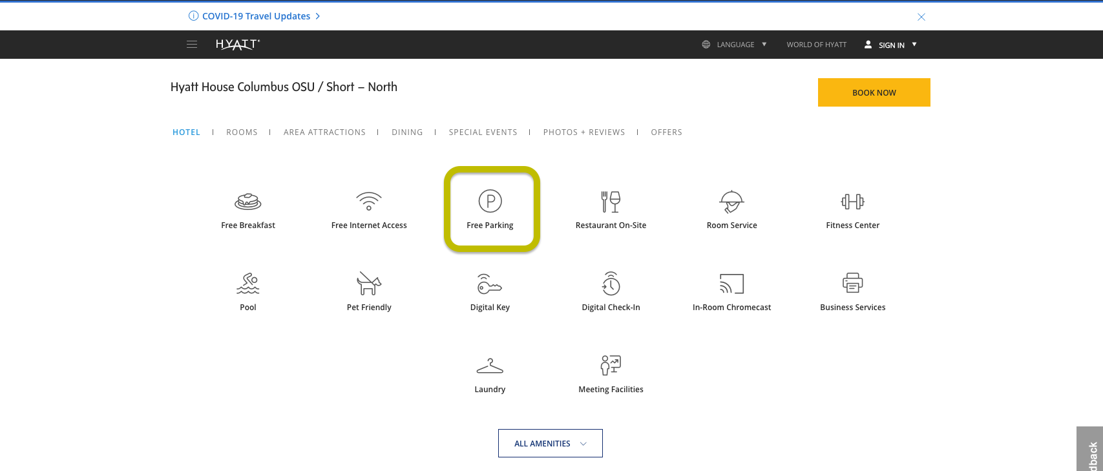
Task: Click the Business Services printer icon
Action: tap(853, 283)
